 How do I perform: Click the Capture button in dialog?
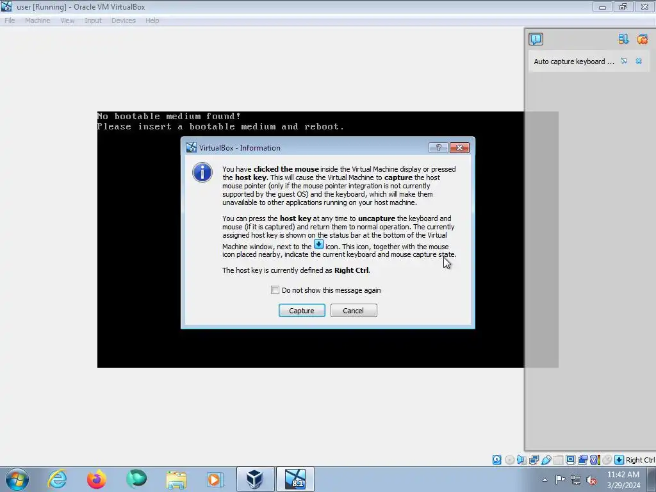click(302, 311)
